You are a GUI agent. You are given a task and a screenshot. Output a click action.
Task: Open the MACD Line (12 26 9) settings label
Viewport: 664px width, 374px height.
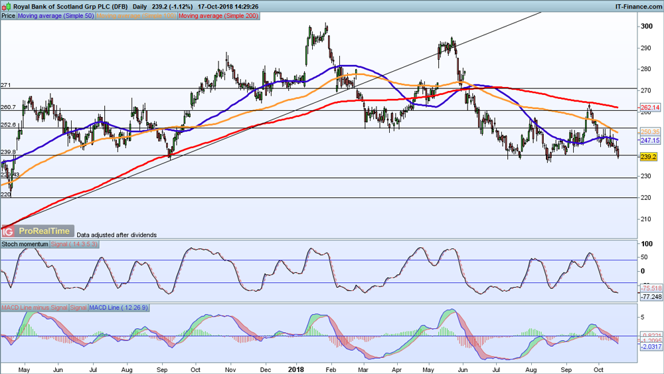[x=118, y=308]
